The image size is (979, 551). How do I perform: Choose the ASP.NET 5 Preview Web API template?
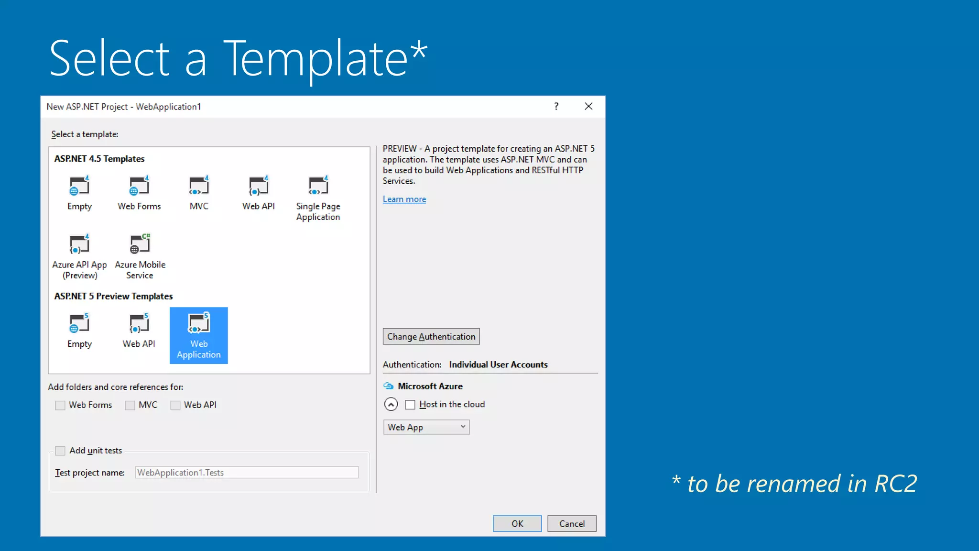click(139, 330)
